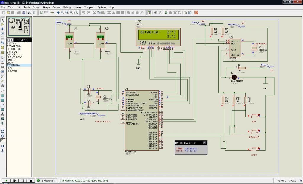Zoom to view entire sheet
Viewport: 303px width, 184px height.
click(x=72, y=13)
